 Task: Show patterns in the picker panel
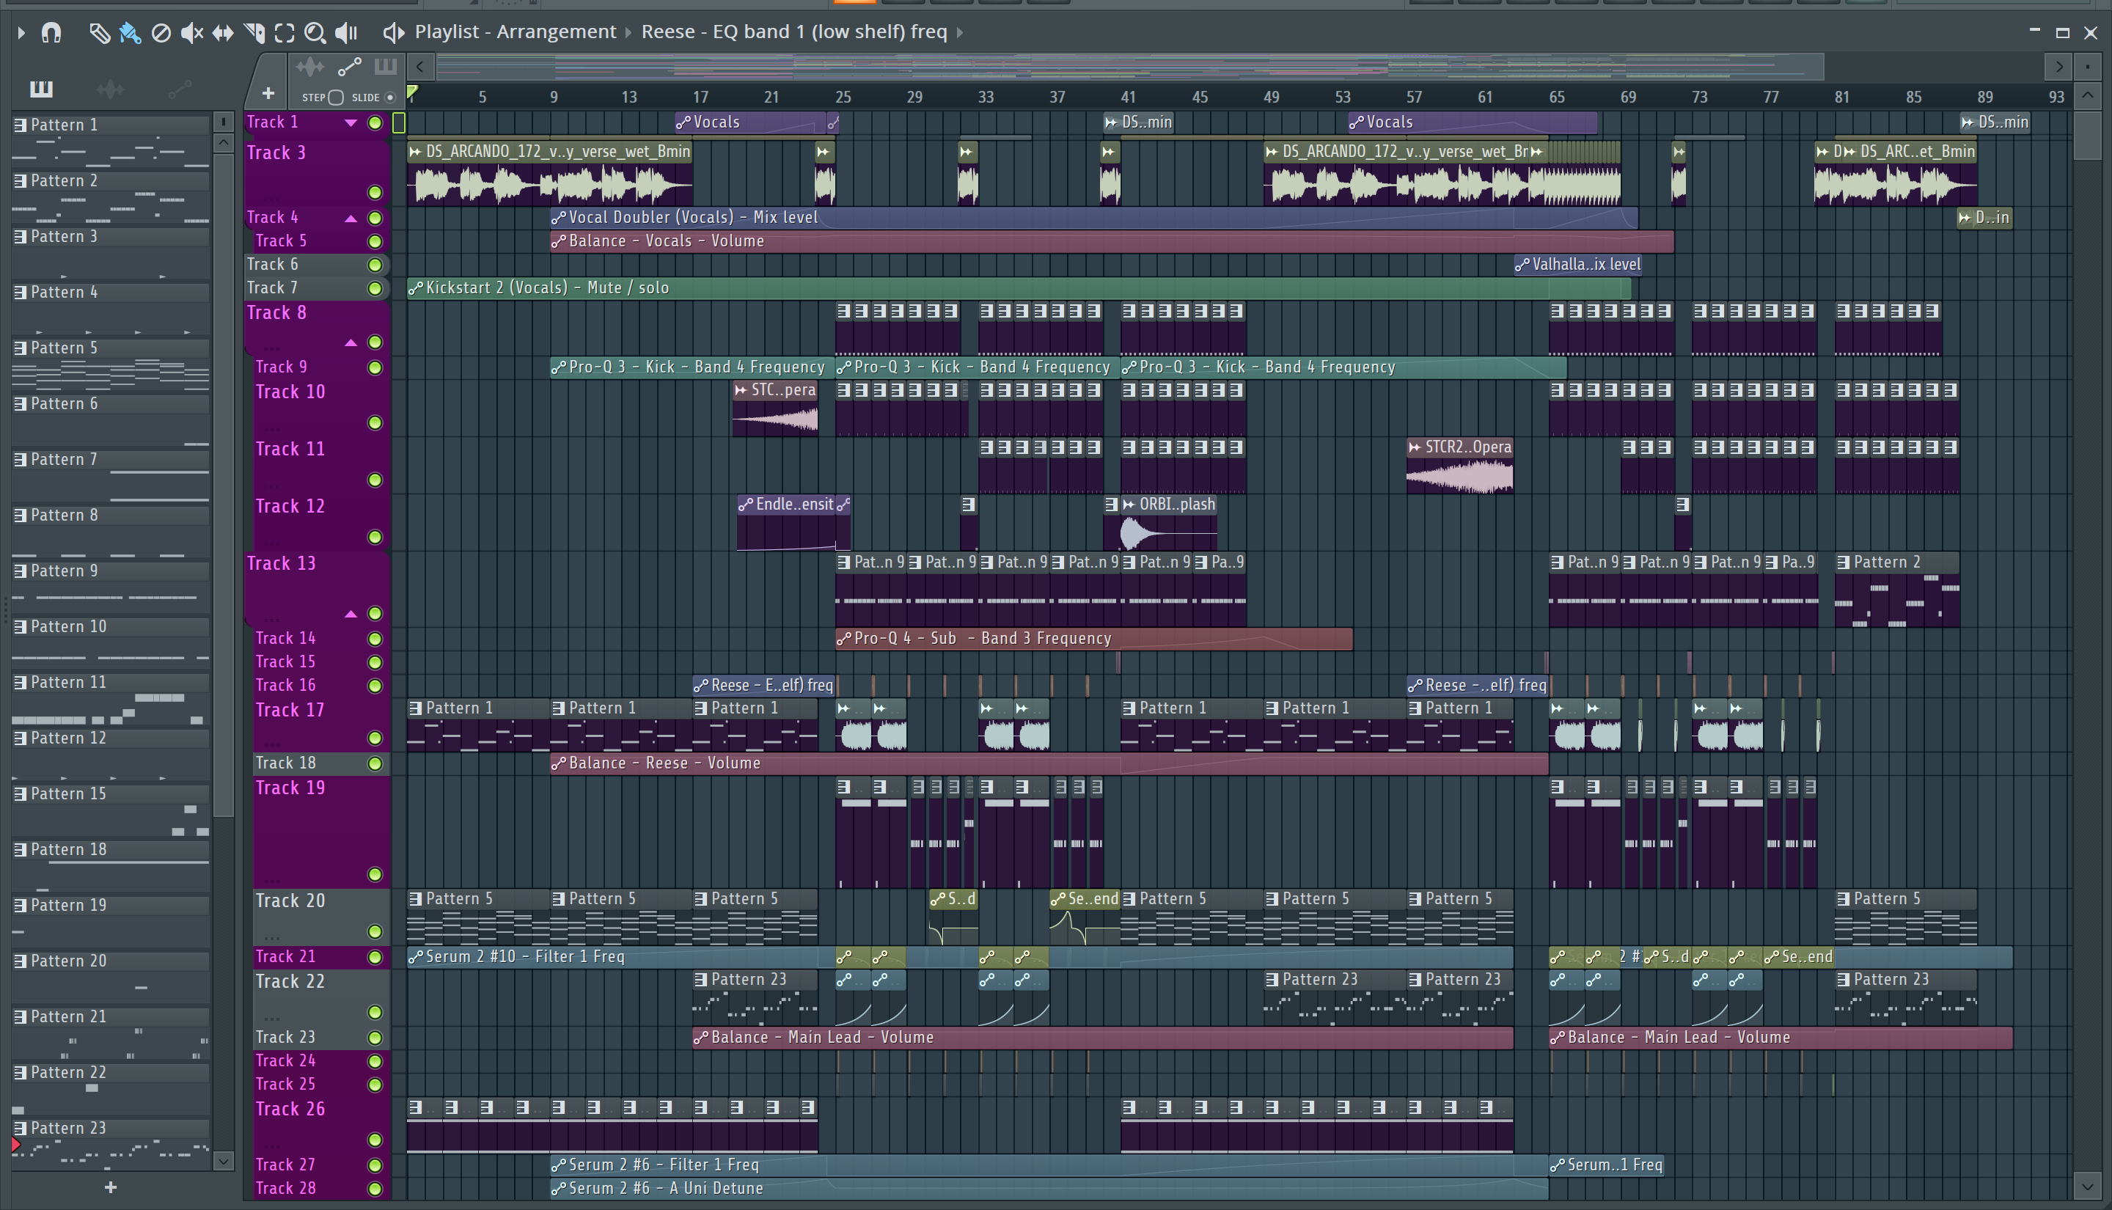point(41,88)
